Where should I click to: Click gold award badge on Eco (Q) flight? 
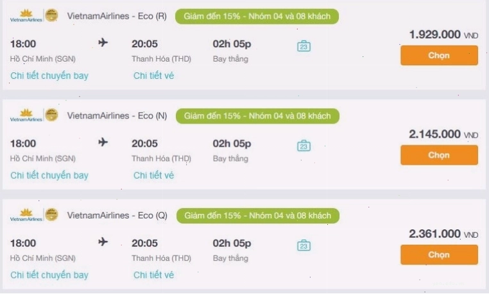51,215
